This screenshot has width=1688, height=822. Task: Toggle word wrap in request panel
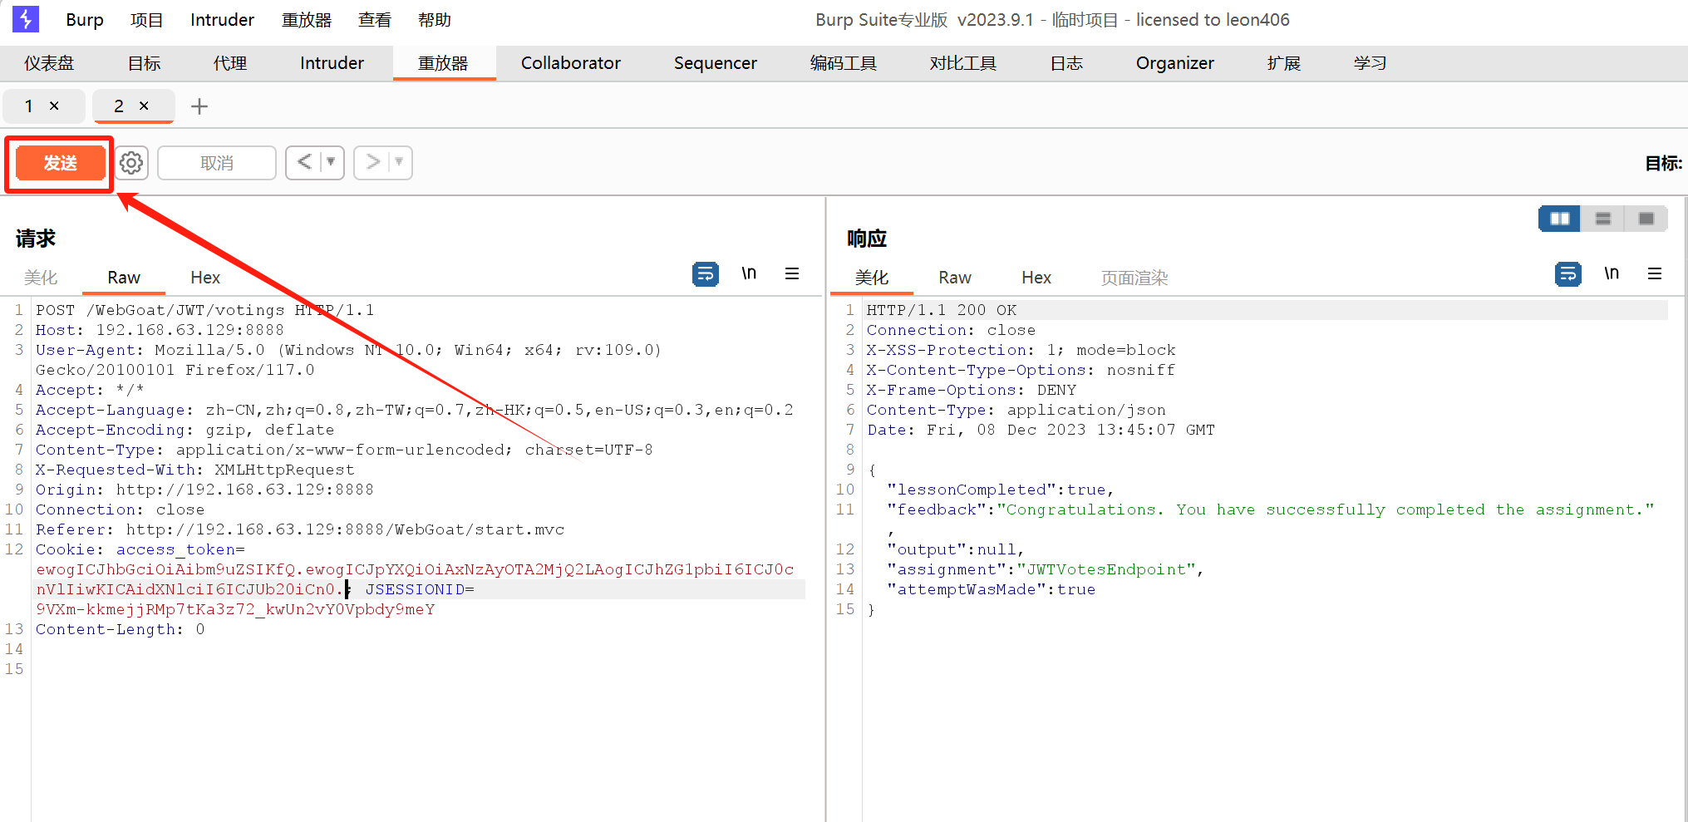pyautogui.click(x=706, y=273)
